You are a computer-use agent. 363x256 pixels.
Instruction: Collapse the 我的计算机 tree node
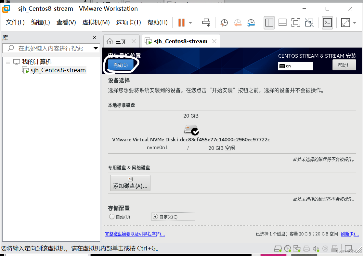8,62
